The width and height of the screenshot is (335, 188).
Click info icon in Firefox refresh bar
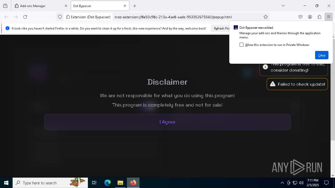(x=7, y=28)
